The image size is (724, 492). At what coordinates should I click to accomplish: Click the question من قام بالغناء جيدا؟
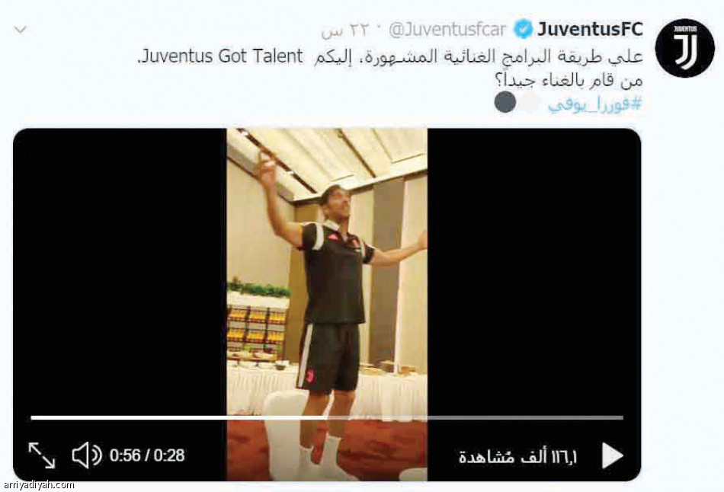(x=568, y=81)
